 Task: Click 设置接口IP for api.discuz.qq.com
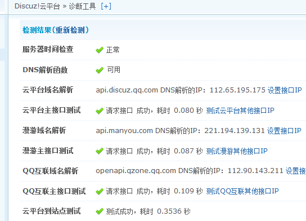[x=285, y=90]
